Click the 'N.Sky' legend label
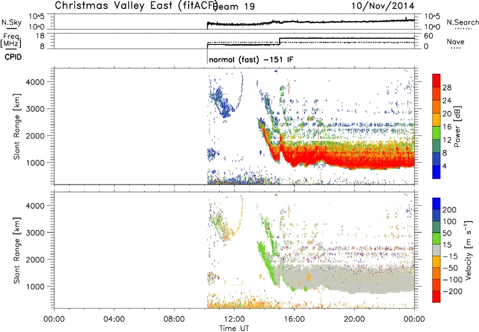Image resolution: width=479 pixels, height=332 pixels. point(11,22)
